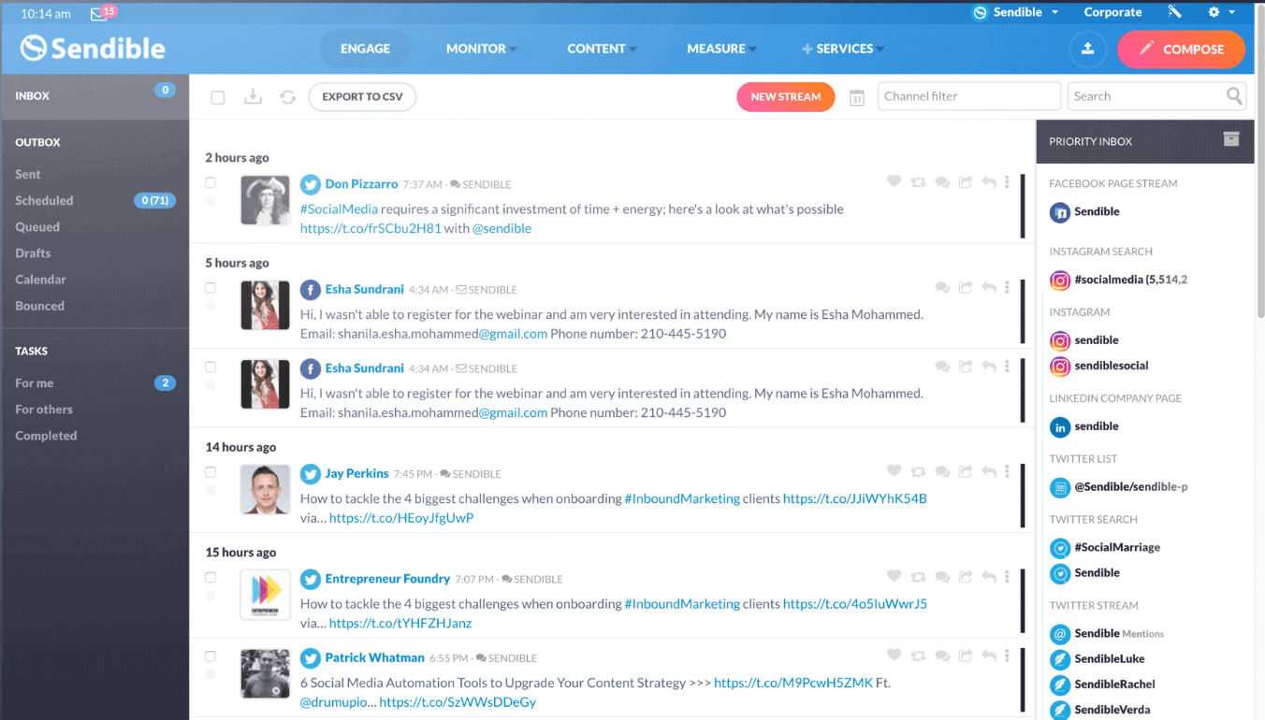The width and height of the screenshot is (1265, 720).
Task: Toggle the select-all checkbox in toolbar
Action: coord(218,97)
